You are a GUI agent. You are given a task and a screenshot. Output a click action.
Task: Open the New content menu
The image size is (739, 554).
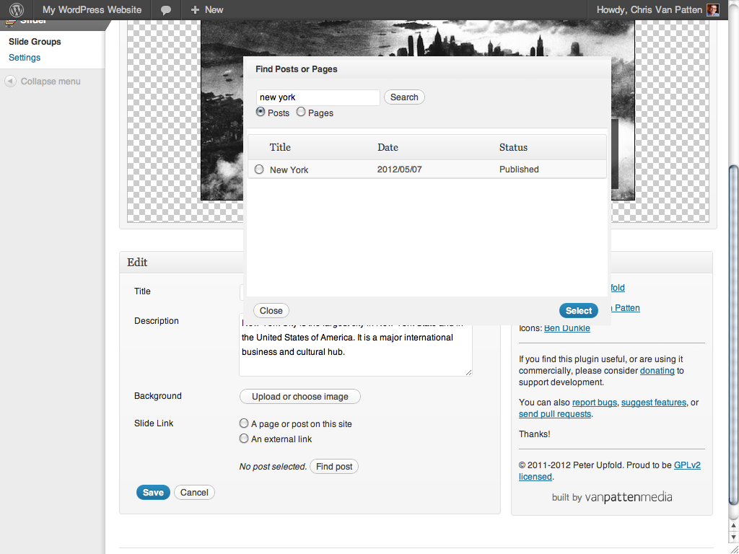pos(207,9)
